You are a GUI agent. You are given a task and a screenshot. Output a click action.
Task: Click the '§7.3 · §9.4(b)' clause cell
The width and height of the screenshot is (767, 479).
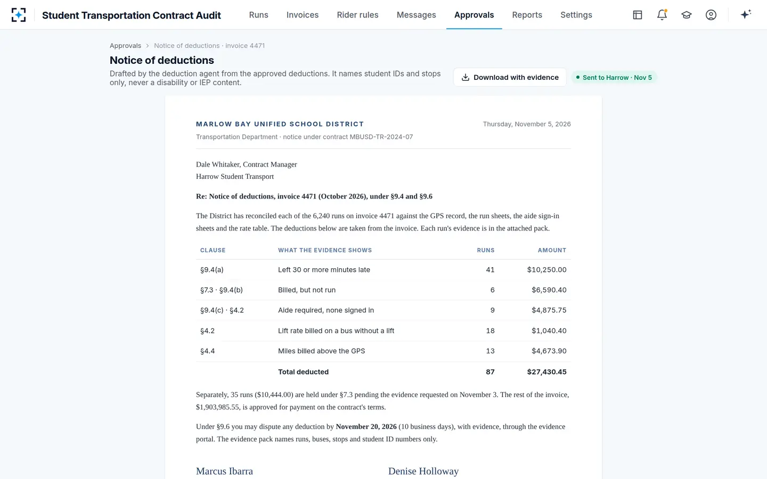222,290
